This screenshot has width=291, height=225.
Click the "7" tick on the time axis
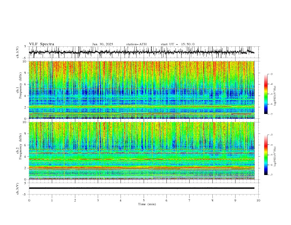(190, 200)
